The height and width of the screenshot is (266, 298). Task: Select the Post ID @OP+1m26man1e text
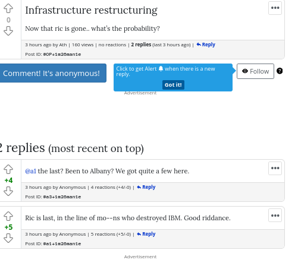point(62,55)
